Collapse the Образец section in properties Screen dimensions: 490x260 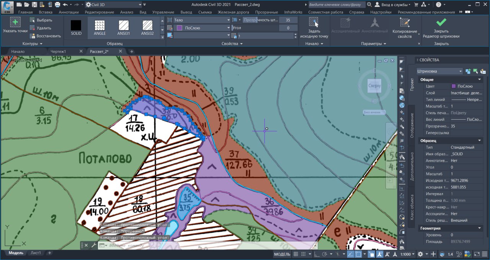[480, 141]
